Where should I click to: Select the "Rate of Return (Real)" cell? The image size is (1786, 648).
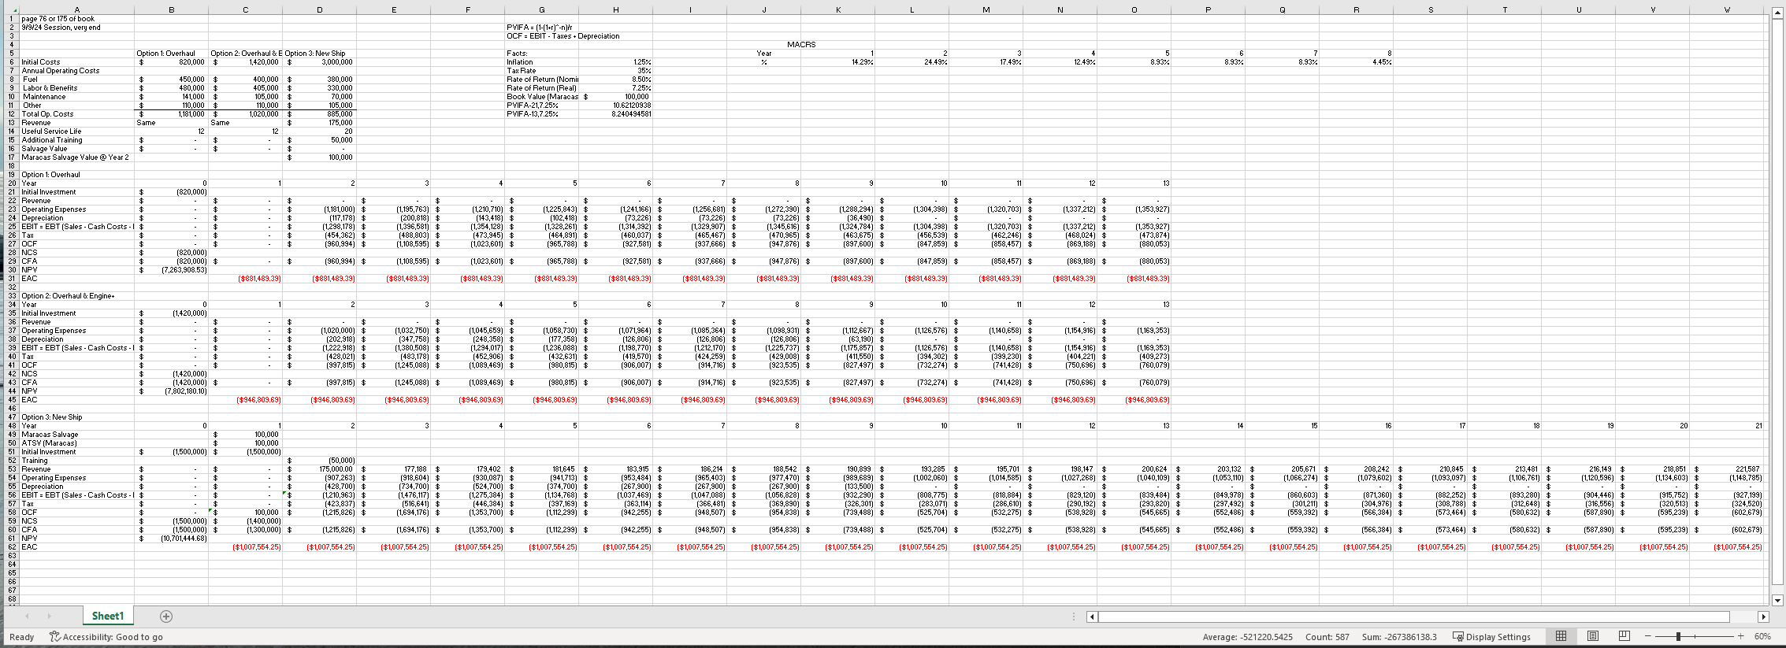(542, 88)
